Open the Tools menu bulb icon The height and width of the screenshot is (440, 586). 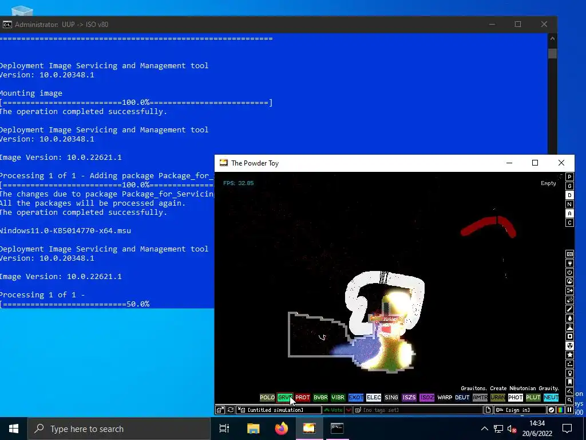tap(569, 373)
